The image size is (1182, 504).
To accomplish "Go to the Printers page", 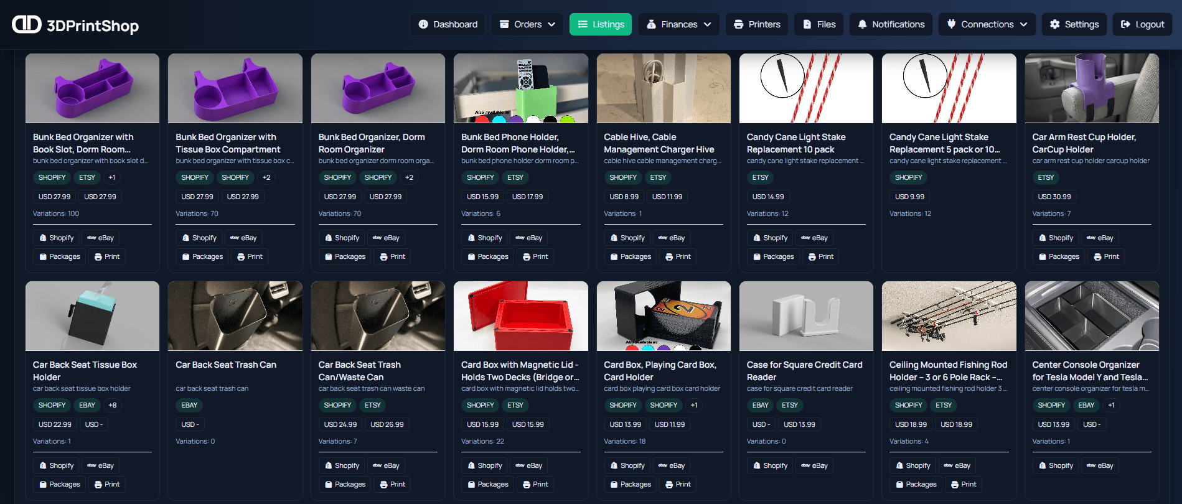I will [x=756, y=24].
